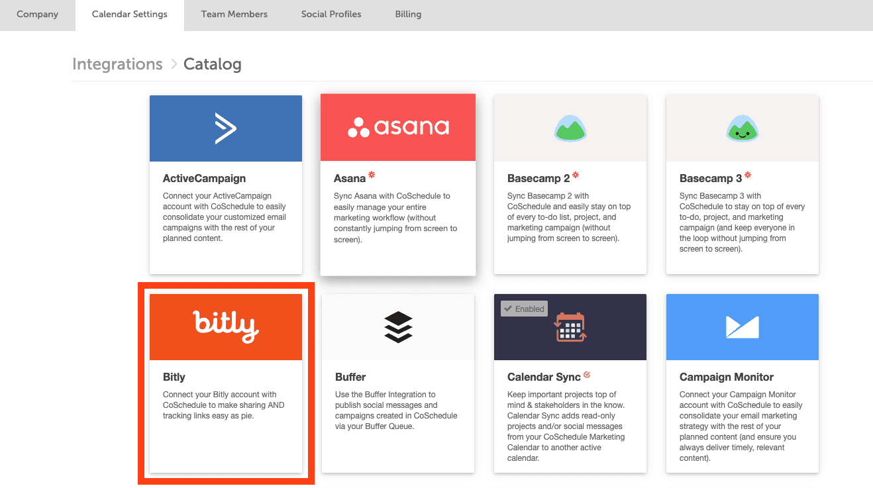Click the red asterisk next to Basecamp 3
Viewport: 873px width, 488px height.
coord(748,175)
